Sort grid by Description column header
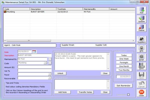The height and width of the screenshot is (100, 150). click(x=43, y=9)
